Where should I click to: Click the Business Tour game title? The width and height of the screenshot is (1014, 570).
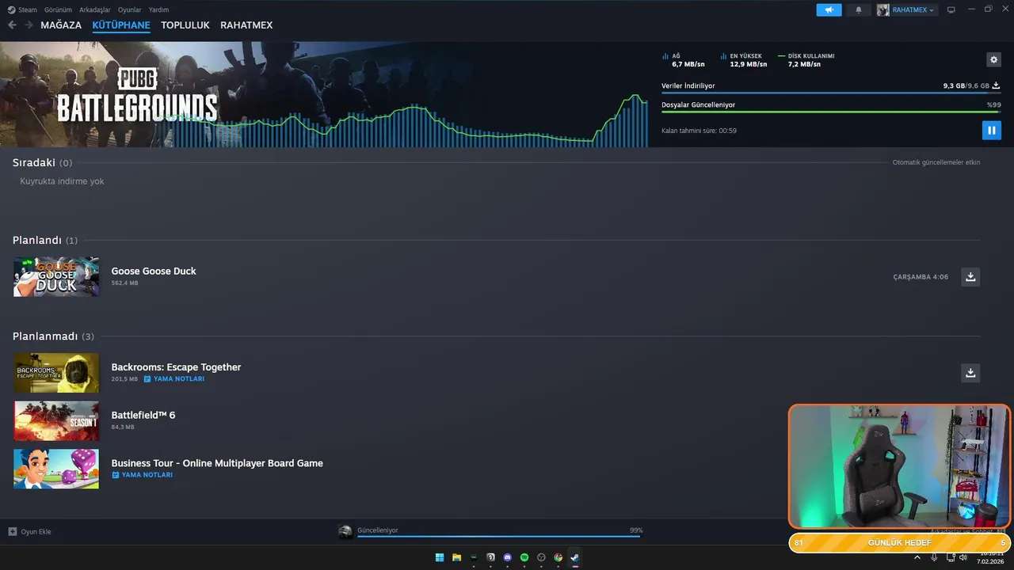[x=217, y=463]
